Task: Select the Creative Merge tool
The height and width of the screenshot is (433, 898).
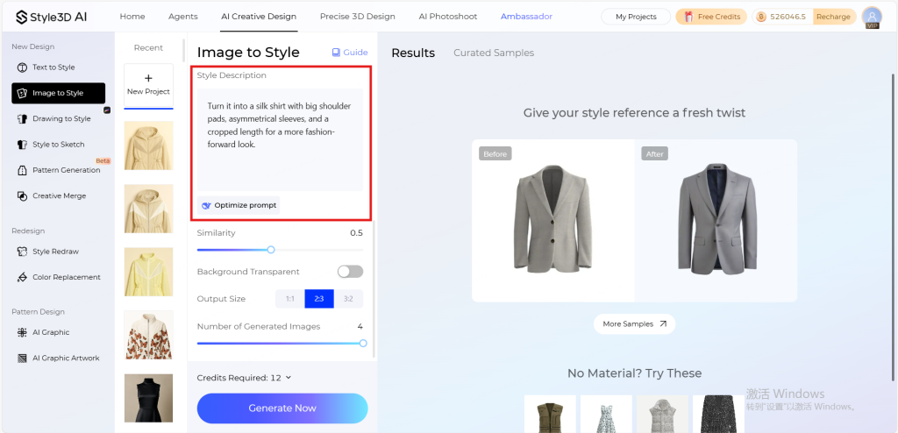Action: click(58, 195)
